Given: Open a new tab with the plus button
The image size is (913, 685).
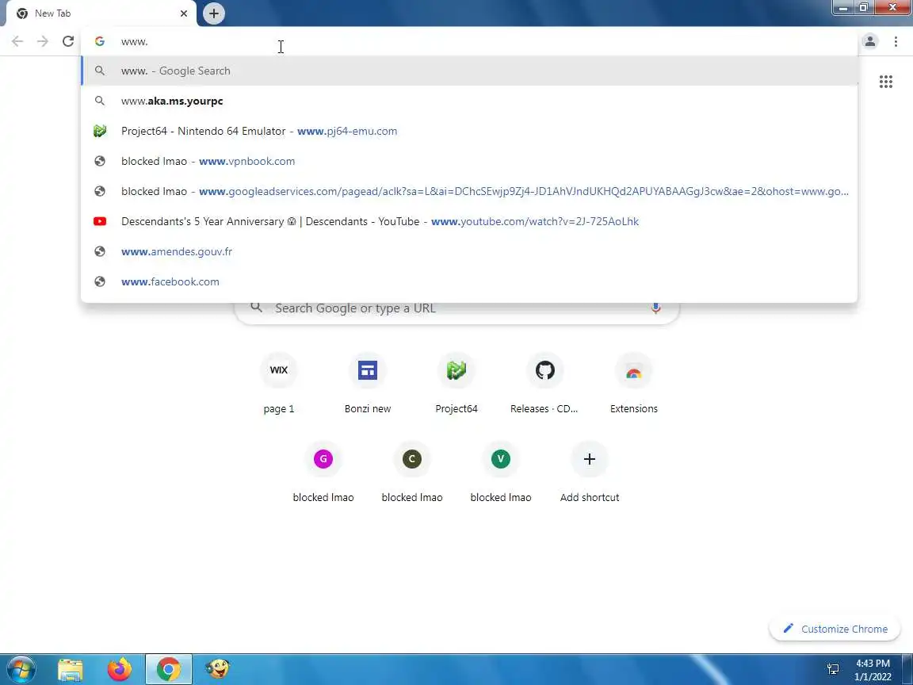Looking at the screenshot, I should click(x=214, y=13).
